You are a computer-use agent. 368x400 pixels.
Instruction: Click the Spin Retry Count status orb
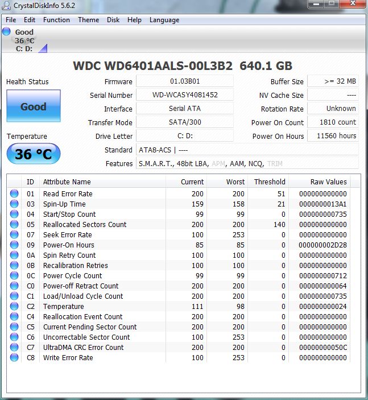click(14, 255)
